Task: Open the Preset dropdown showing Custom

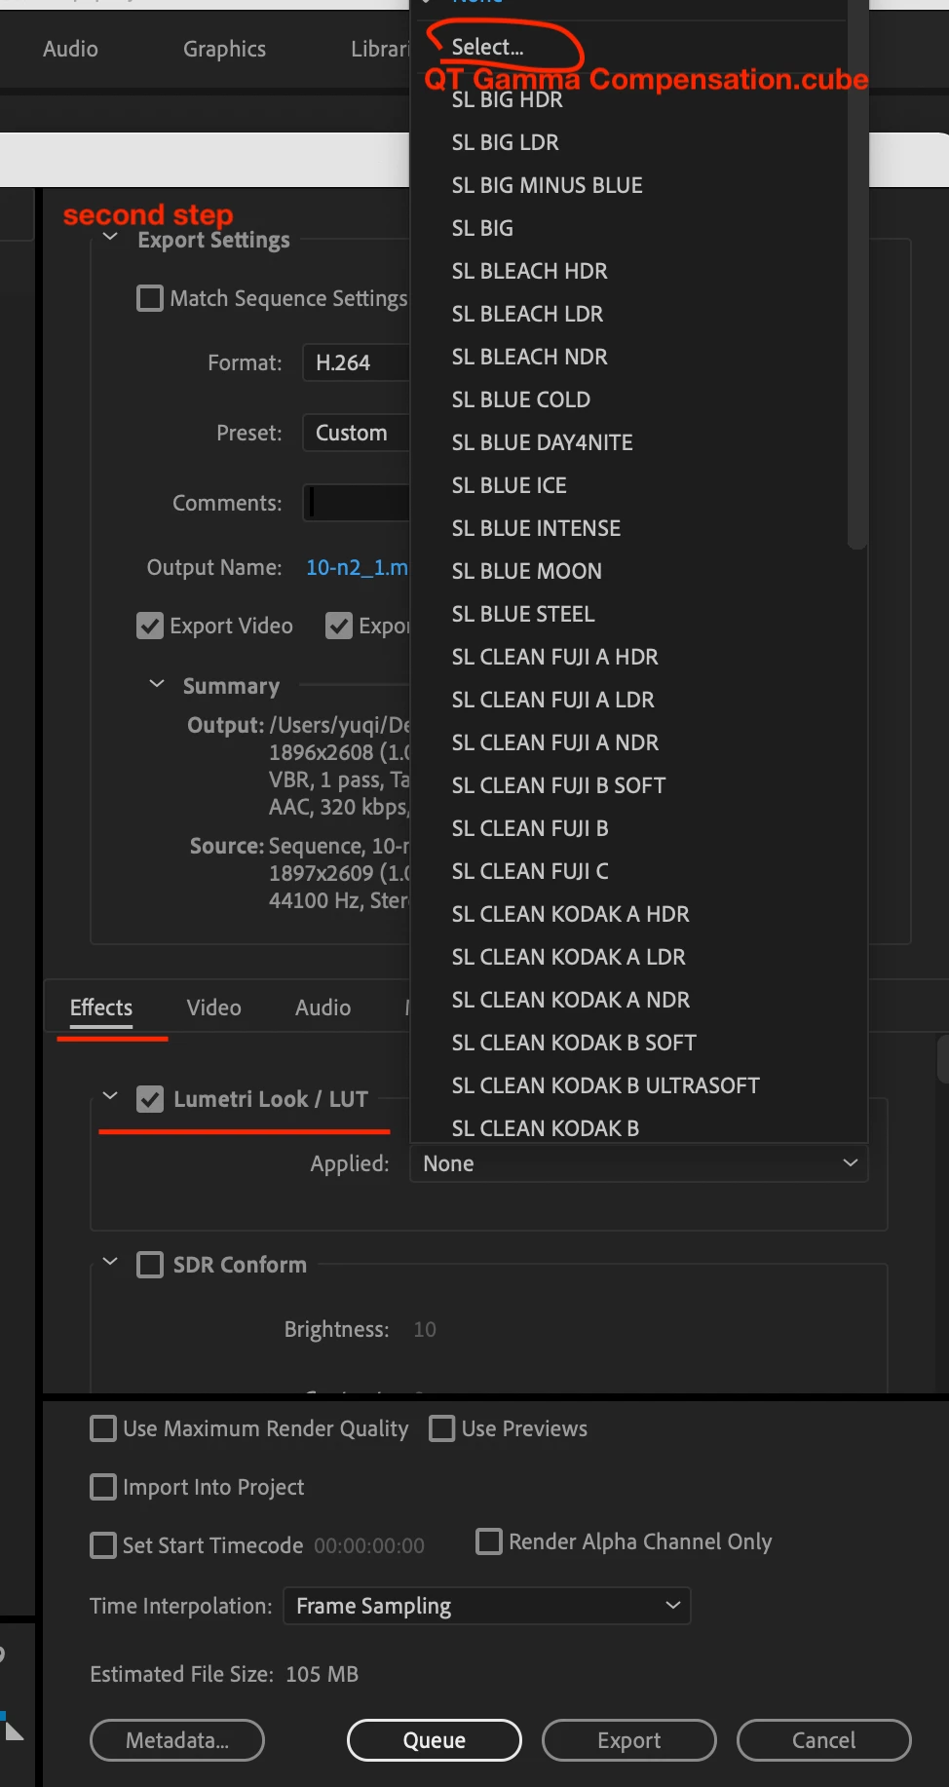Action: coord(357,433)
